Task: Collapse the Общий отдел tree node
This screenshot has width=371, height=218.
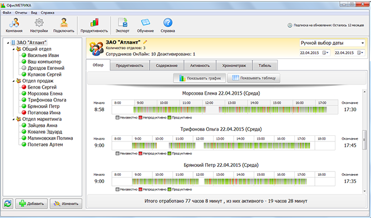Action: (13, 49)
